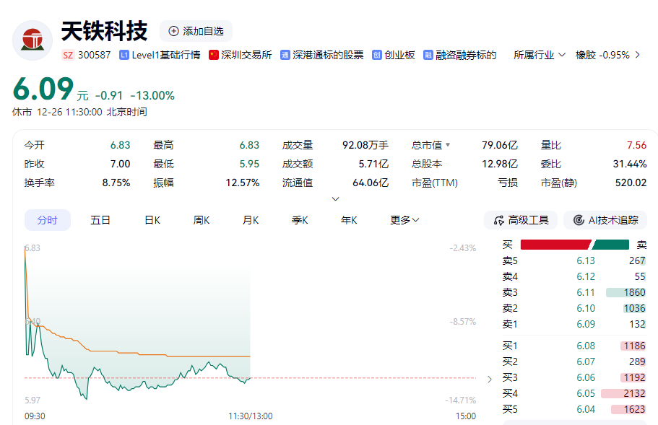The height and width of the screenshot is (425, 658).
Task: Click the 天铁科技 company logo
Action: click(33, 40)
